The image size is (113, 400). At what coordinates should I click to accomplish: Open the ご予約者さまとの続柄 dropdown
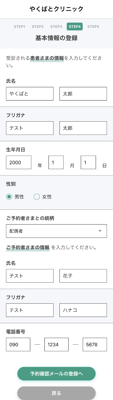click(x=56, y=231)
